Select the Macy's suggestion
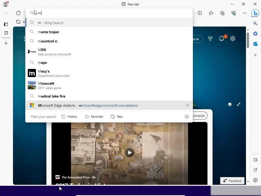 pos(109,73)
